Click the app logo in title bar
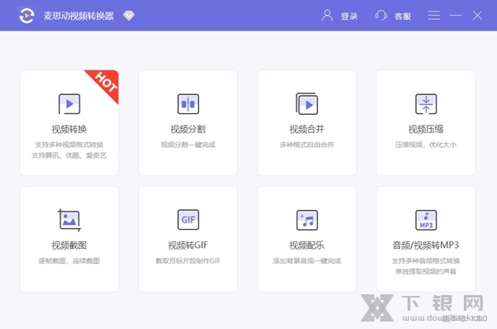 click(x=27, y=16)
